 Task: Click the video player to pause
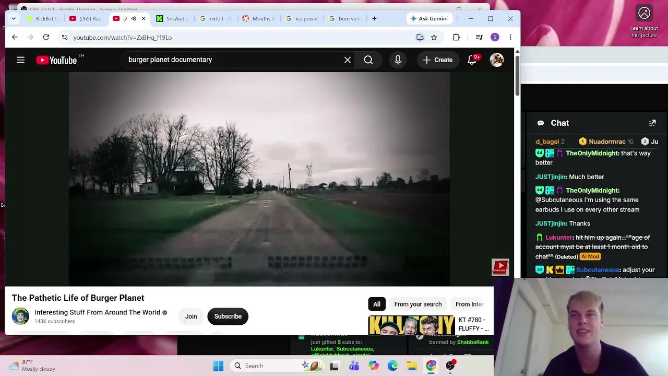coord(259,179)
